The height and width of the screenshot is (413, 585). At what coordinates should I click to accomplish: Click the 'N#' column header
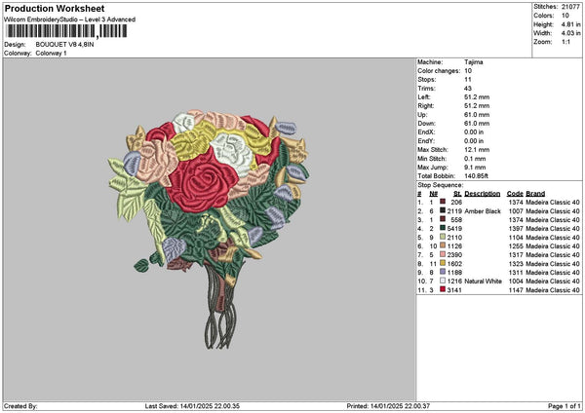[x=434, y=194]
